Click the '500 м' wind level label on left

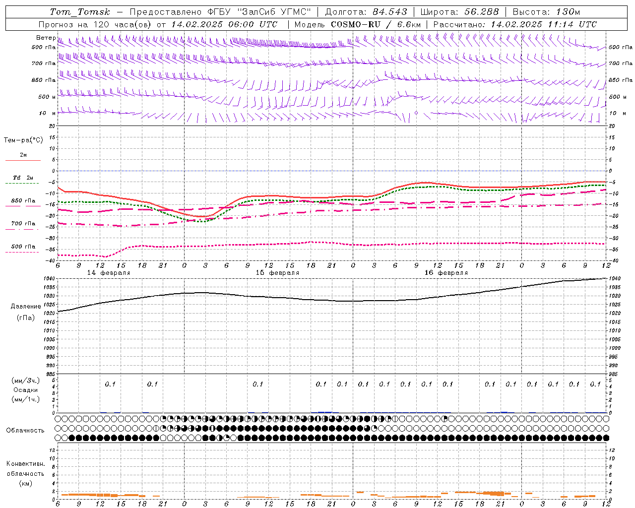point(48,97)
